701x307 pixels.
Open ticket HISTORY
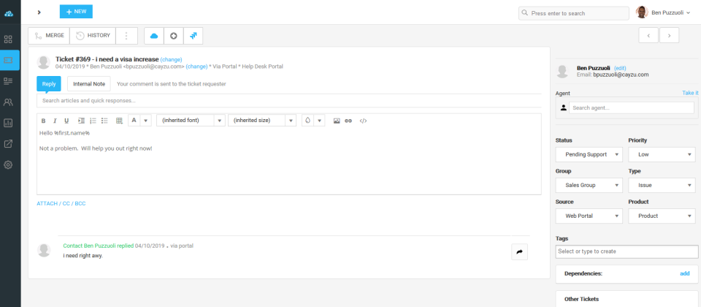pyautogui.click(x=93, y=36)
